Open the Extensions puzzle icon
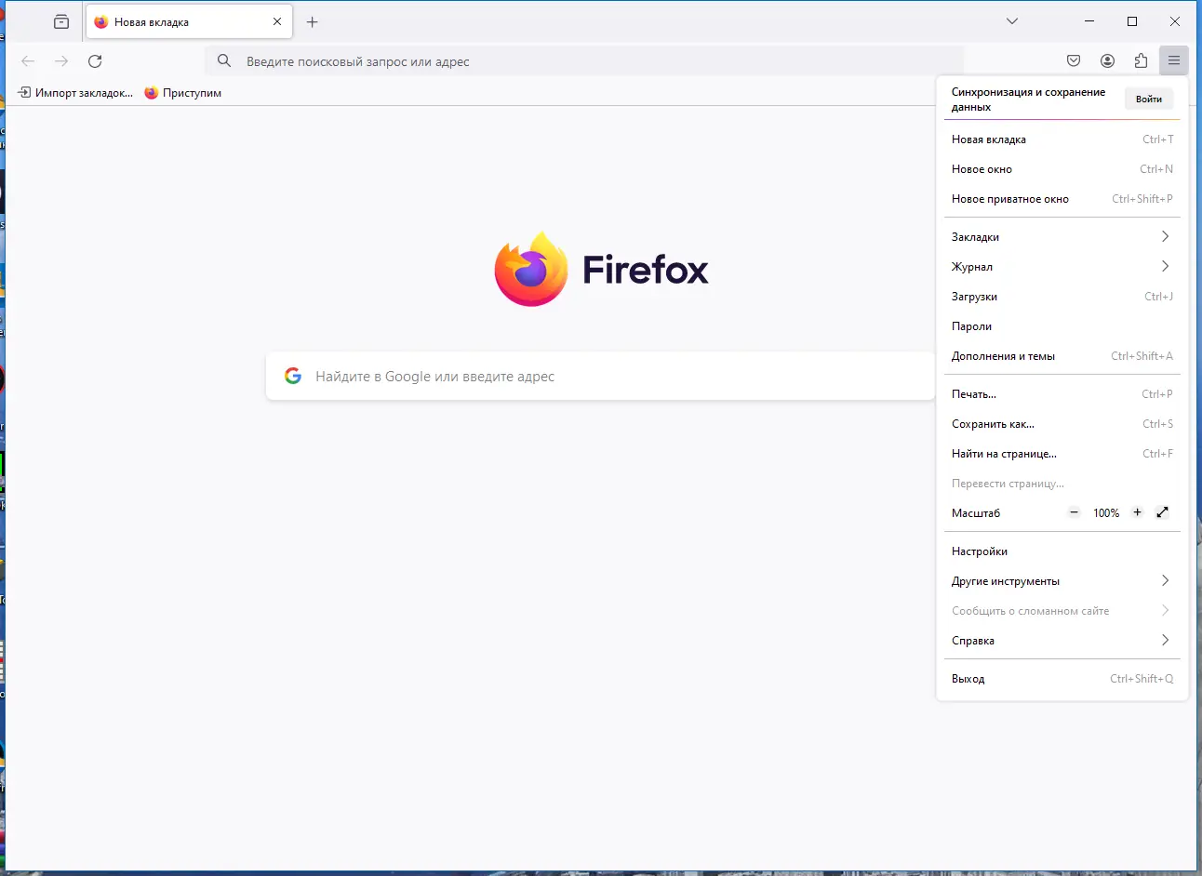1202x876 pixels. [x=1141, y=61]
